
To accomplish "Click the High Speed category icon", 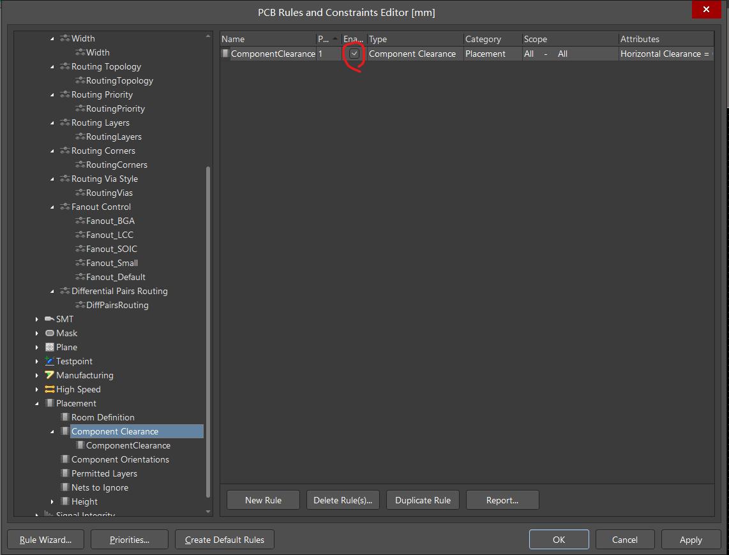I will 49,389.
